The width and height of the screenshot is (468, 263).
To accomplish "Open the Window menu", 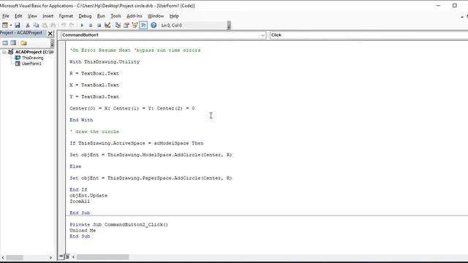I will [156, 16].
